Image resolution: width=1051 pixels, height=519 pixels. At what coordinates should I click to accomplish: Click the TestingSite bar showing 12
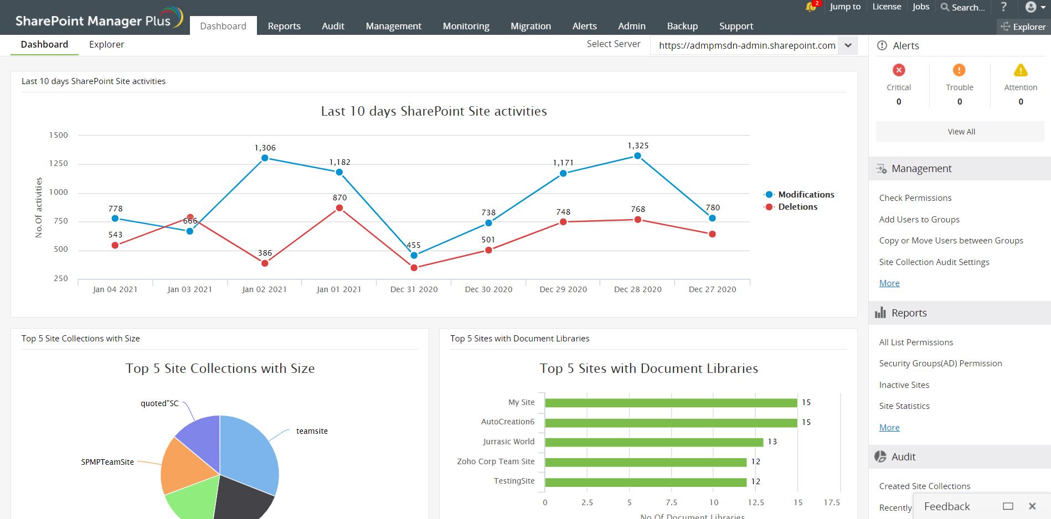pos(646,482)
